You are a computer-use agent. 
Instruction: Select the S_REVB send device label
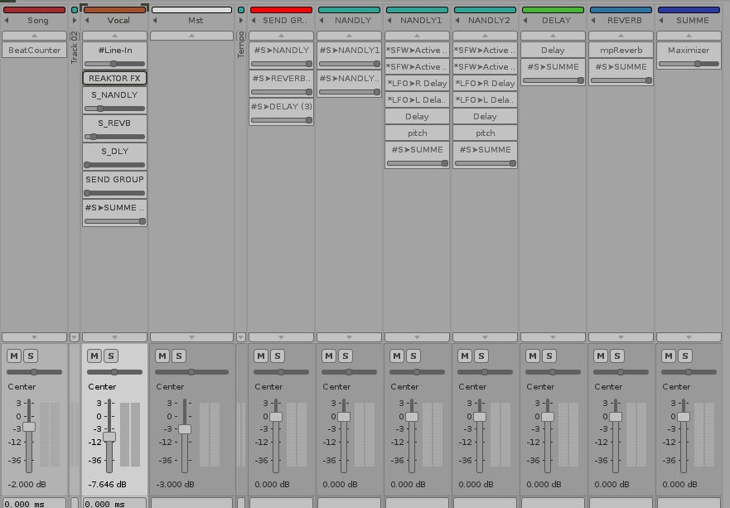pos(114,123)
